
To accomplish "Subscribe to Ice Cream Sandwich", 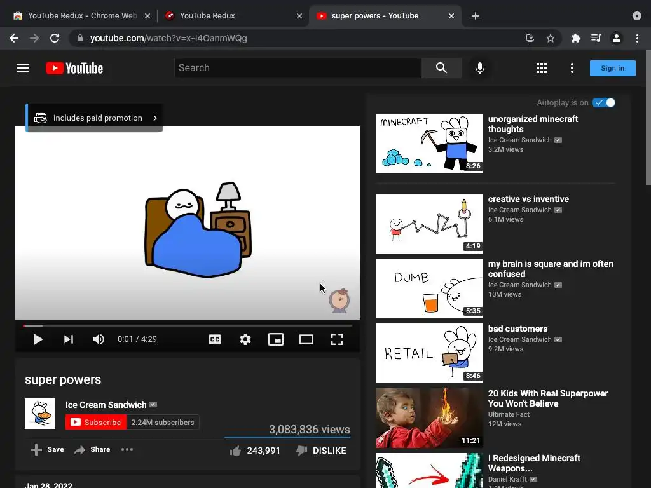I will [96, 423].
